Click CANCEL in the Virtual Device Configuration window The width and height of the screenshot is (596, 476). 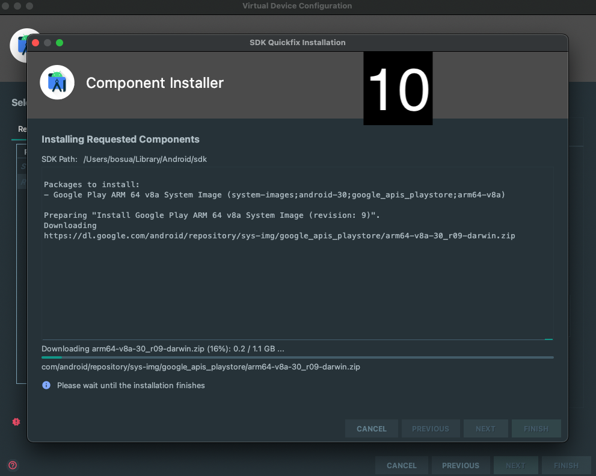pyautogui.click(x=401, y=465)
